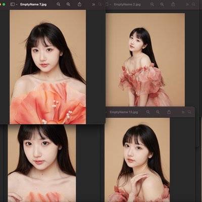Click the green full-screen button of EmptyName 7.jpg
The height and width of the screenshot is (202, 202).
pyautogui.click(x=4, y=5)
